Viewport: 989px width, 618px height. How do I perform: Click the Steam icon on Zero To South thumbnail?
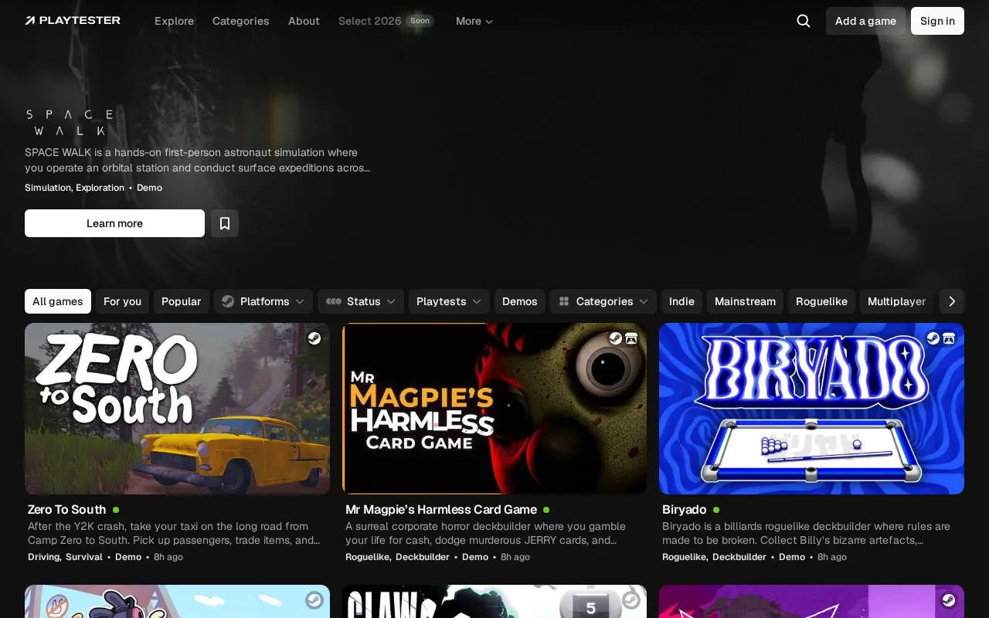(x=314, y=338)
